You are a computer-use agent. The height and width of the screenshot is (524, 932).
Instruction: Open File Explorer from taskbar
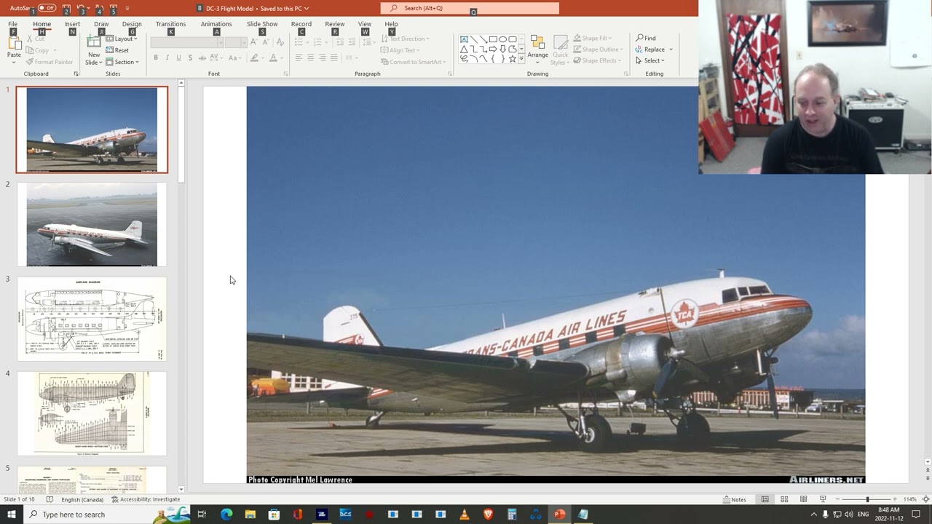coord(250,515)
